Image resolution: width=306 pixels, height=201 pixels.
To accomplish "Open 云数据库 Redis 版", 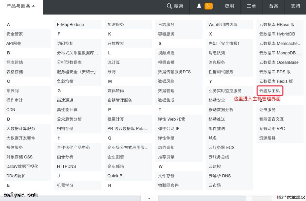I will [x=276, y=81].
